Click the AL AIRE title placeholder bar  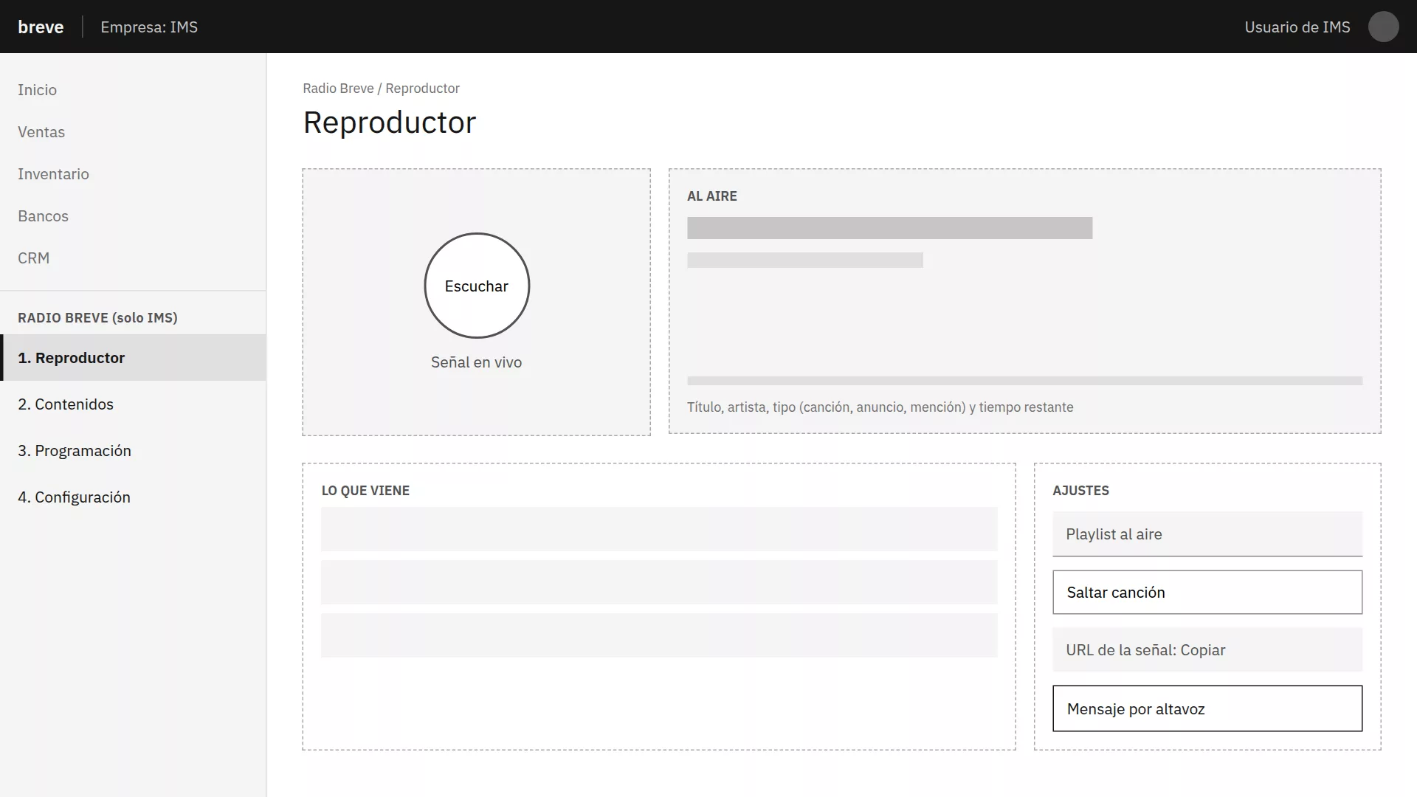[889, 228]
